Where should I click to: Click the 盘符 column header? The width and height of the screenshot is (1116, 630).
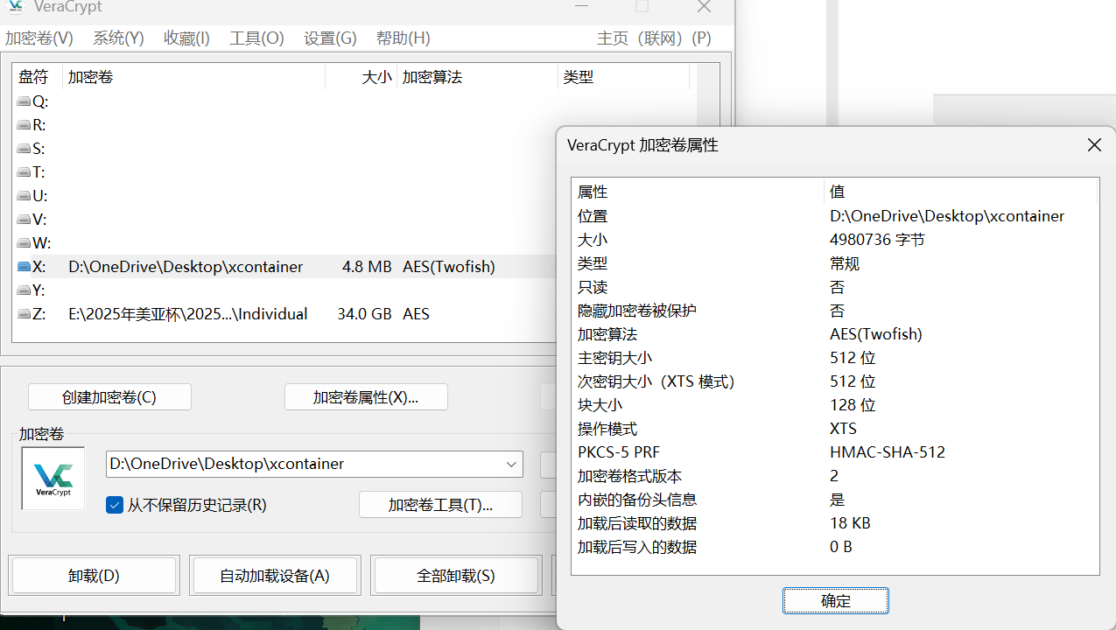tap(38, 77)
